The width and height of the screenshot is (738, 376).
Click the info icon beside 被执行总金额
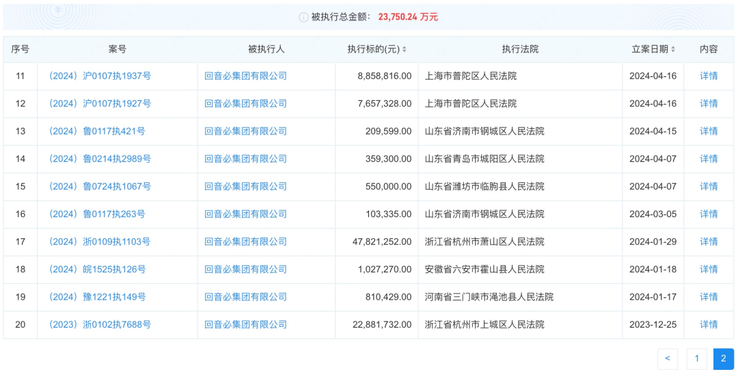pos(303,17)
